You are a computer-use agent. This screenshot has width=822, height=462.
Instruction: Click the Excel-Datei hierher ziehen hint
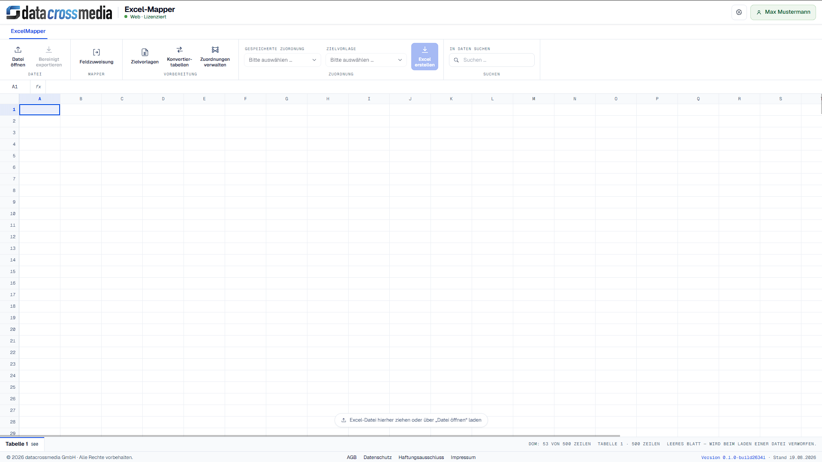[411, 420]
